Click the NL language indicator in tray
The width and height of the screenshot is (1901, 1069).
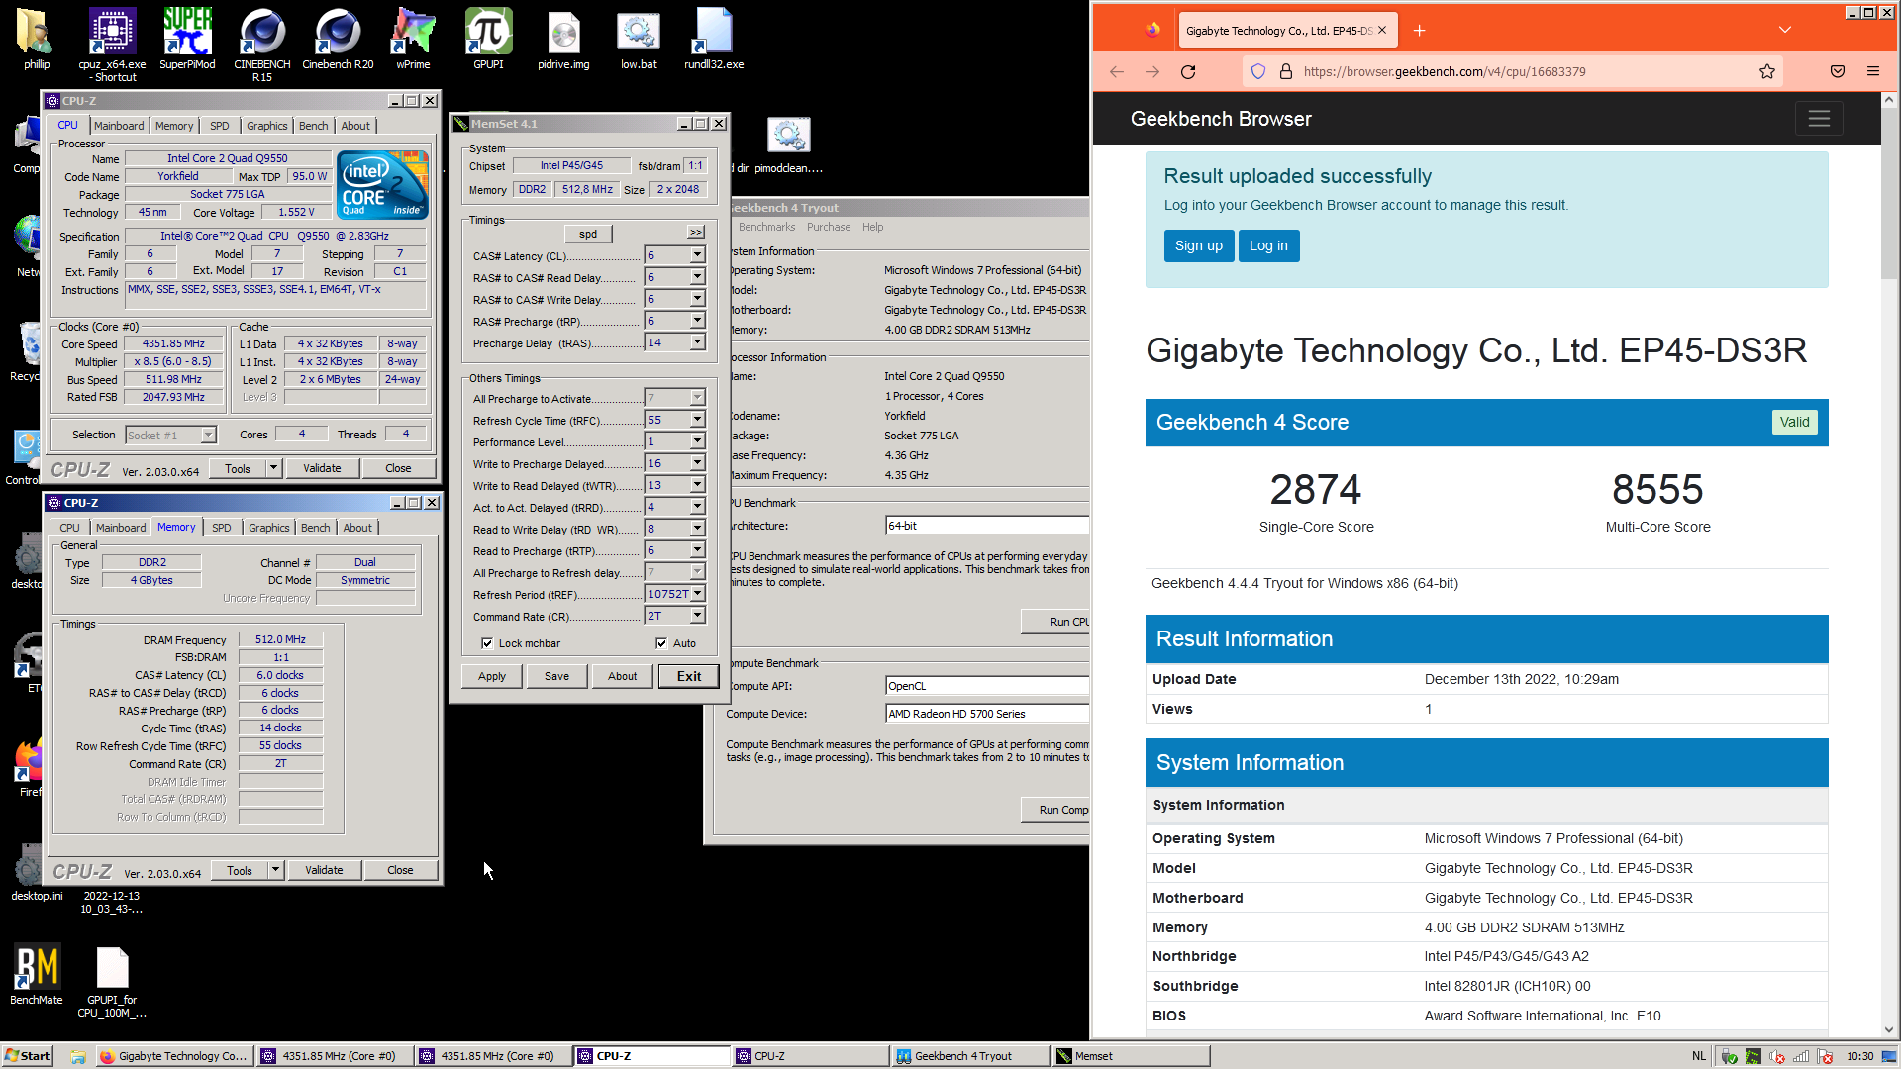[x=1699, y=1056]
